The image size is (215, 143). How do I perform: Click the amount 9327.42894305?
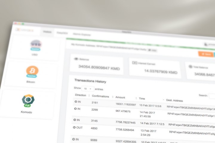coord(126,141)
